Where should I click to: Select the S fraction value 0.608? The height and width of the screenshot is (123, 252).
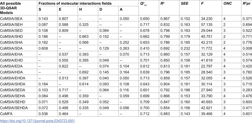(43, 48)
